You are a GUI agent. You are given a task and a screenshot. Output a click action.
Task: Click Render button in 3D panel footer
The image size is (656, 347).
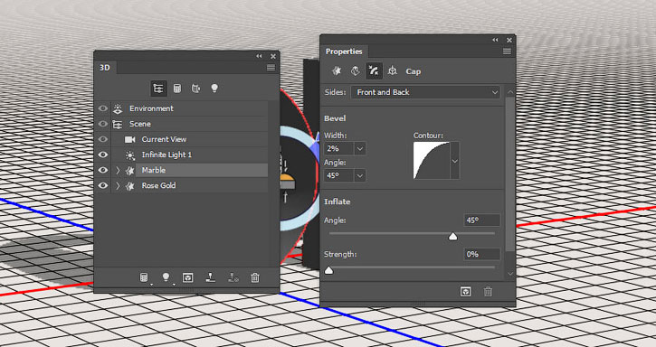188,277
